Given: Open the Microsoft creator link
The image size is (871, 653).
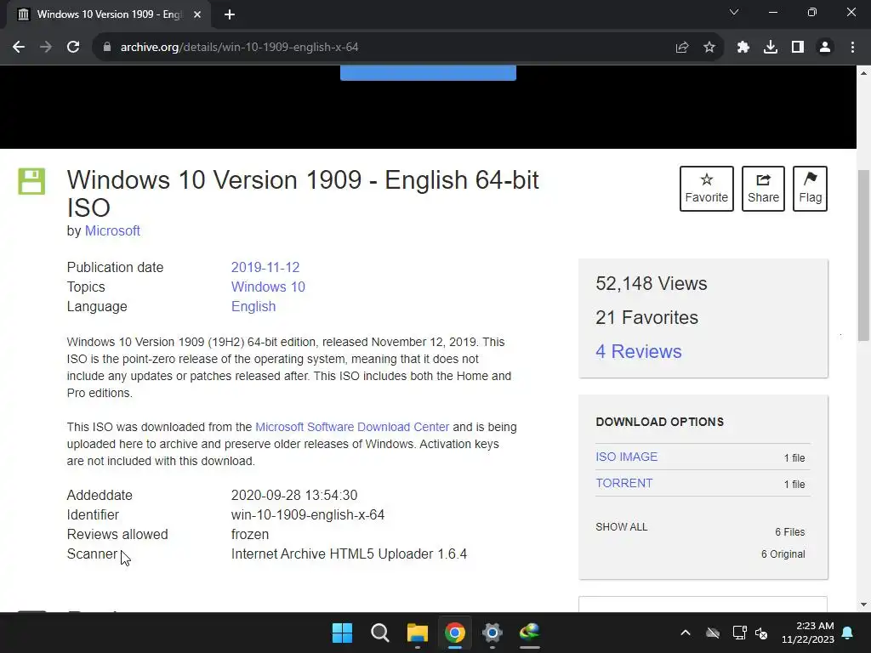Looking at the screenshot, I should pos(112,231).
